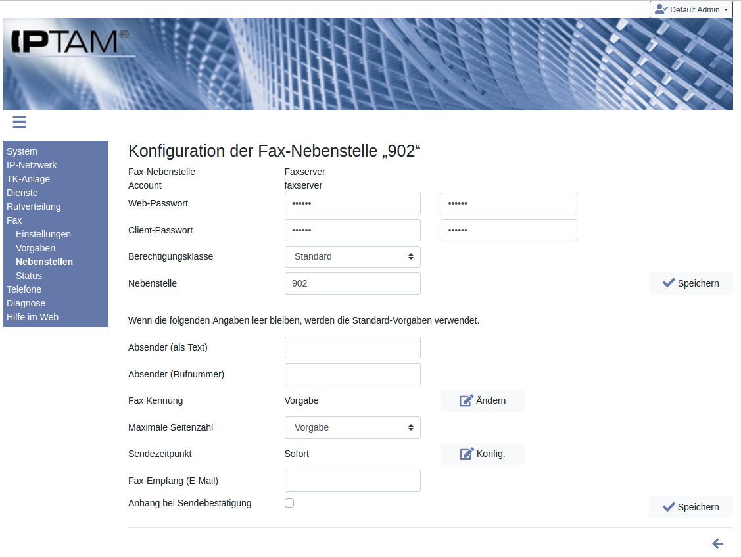Screen dimensions: 741x557
Task: Click the Nebenstelle field containing 902
Action: pos(352,283)
